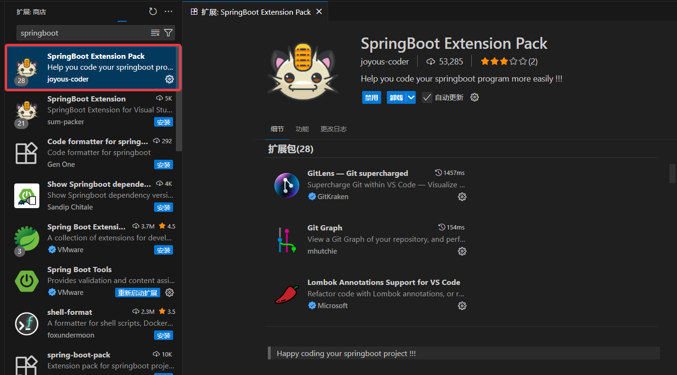The image size is (677, 375).
Task: Click the star rating for SpringBoot Extension Pack
Action: (x=503, y=61)
